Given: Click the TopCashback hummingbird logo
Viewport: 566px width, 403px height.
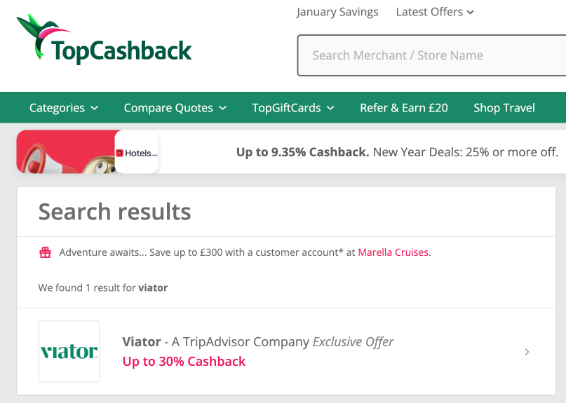Looking at the screenshot, I should point(104,41).
